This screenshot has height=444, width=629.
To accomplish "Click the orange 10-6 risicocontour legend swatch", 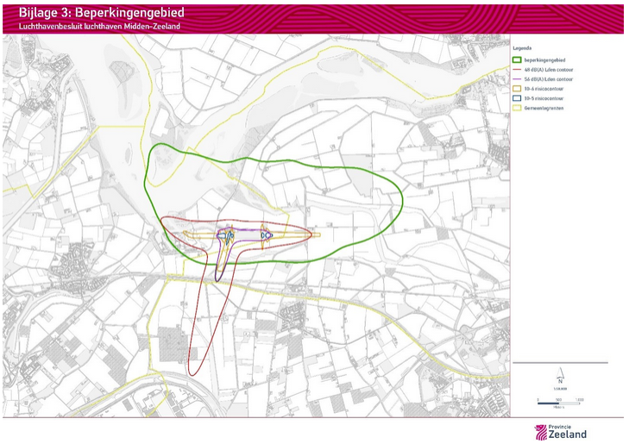I will 517,89.
